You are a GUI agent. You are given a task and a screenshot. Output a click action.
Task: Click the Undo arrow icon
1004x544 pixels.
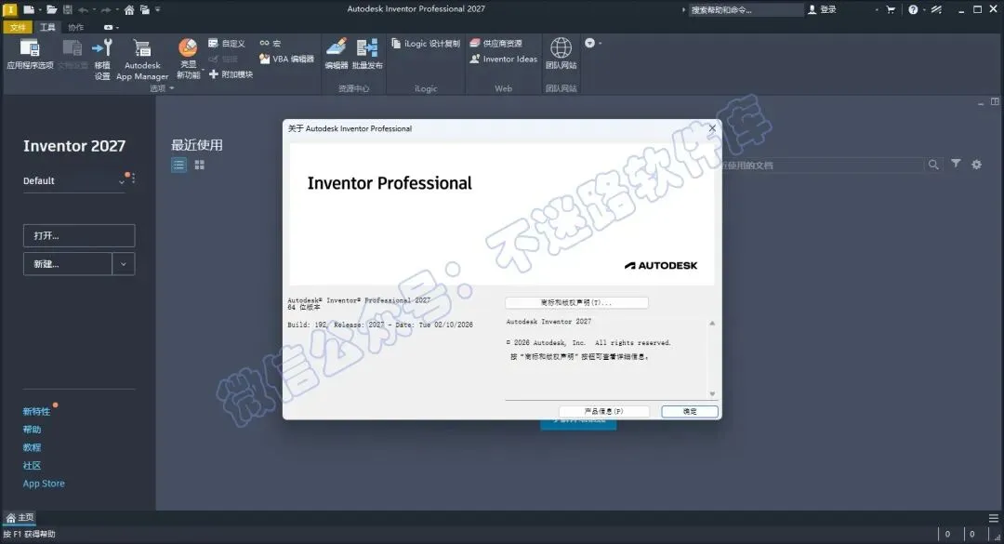84,9
